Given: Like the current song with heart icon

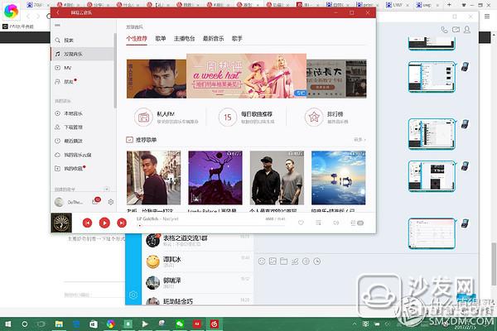Looking at the screenshot, I should pos(301,223).
